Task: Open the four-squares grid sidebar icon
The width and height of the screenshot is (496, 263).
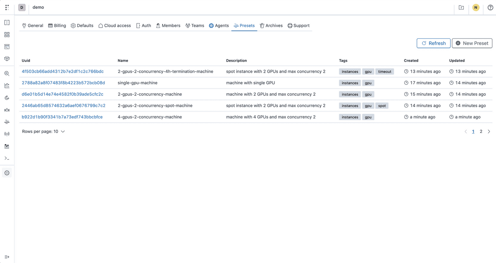Action: point(7,35)
